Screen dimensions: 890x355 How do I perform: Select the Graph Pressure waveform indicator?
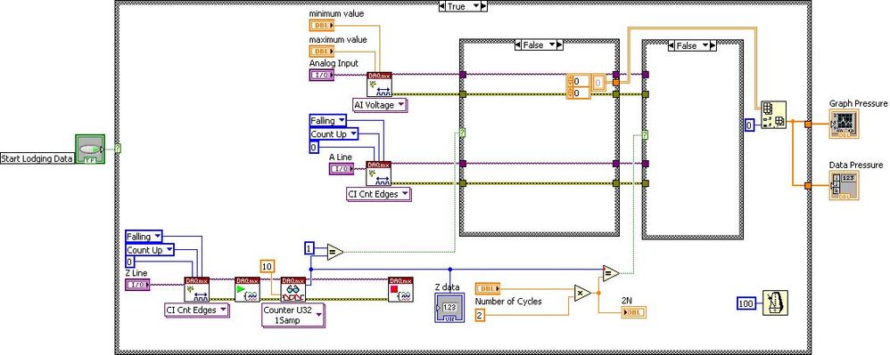point(844,123)
